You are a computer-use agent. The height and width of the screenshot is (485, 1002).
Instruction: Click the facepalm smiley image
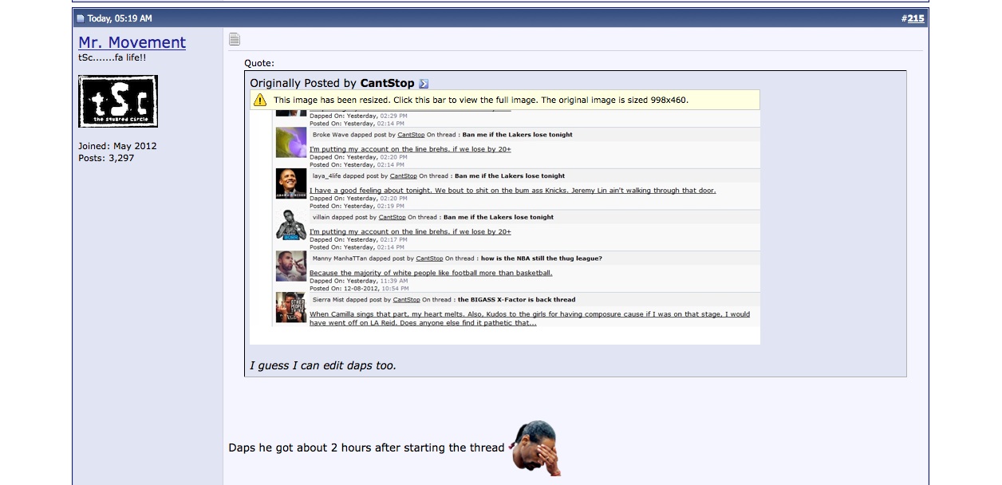[x=535, y=448]
